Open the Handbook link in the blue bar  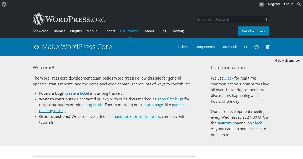(229, 47)
